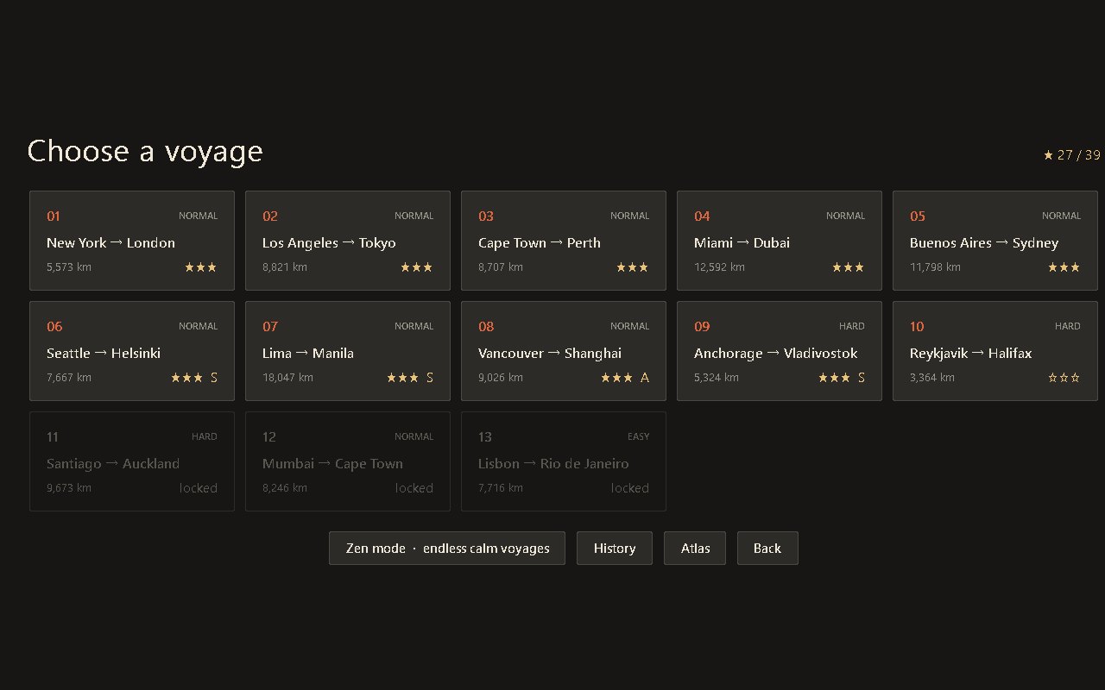Image resolution: width=1105 pixels, height=690 pixels.
Task: Click locked voyage 13 Lisbon to Rio de Janeiro
Action: point(564,461)
